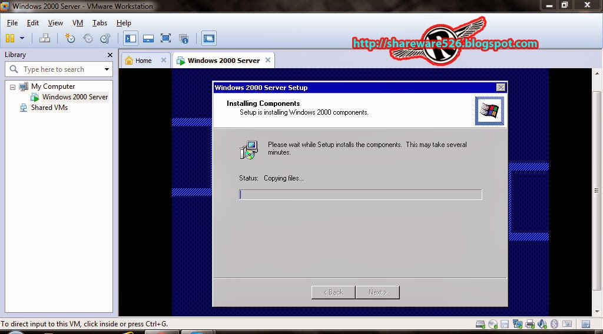Click the CD/DVD drive status icon

(493, 325)
